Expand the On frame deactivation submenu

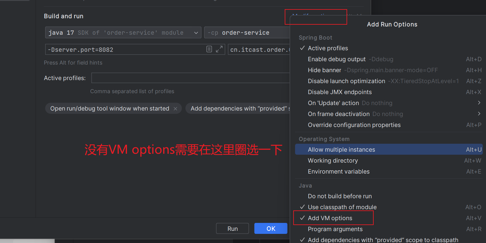point(389,114)
